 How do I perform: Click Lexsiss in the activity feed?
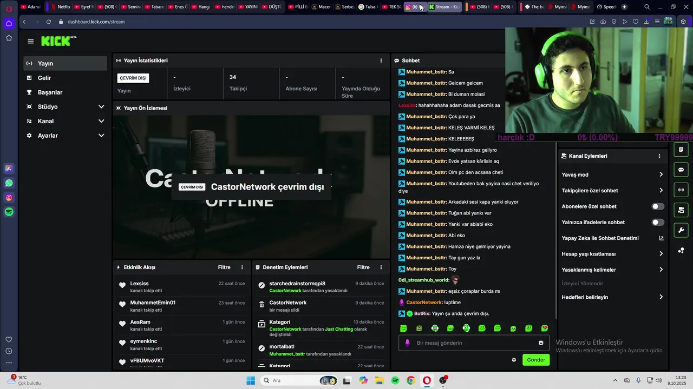[139, 284]
